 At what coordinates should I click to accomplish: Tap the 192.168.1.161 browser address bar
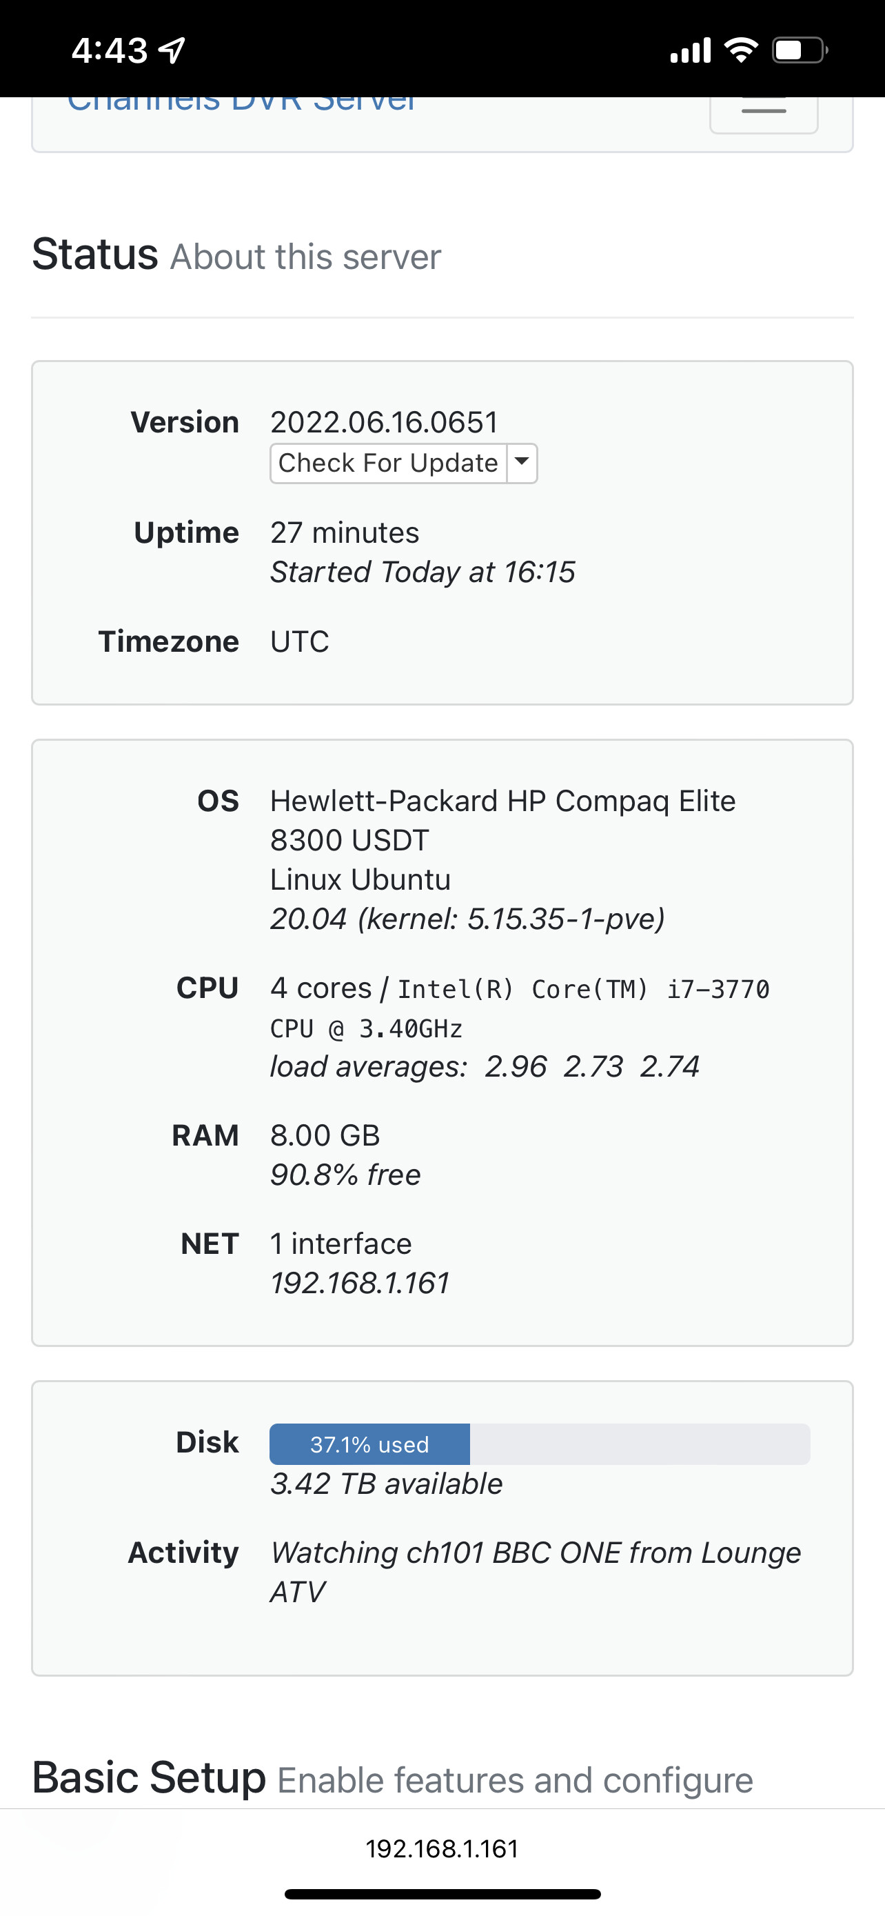442,1848
